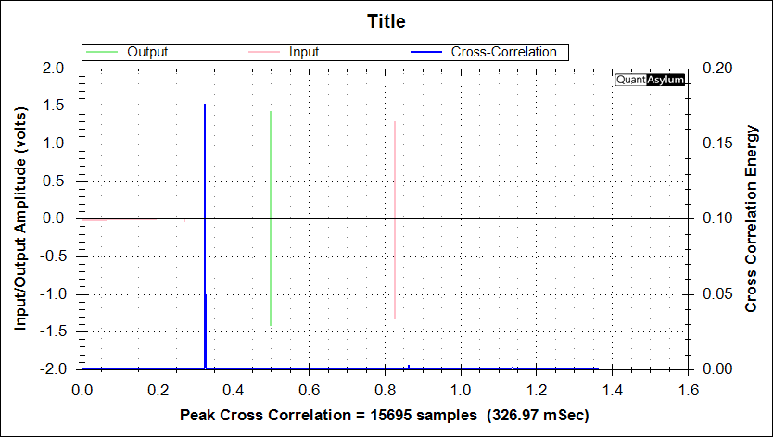Click the '1.5' left axis value
Viewport: 773px width, 437px height.
pyautogui.click(x=55, y=106)
